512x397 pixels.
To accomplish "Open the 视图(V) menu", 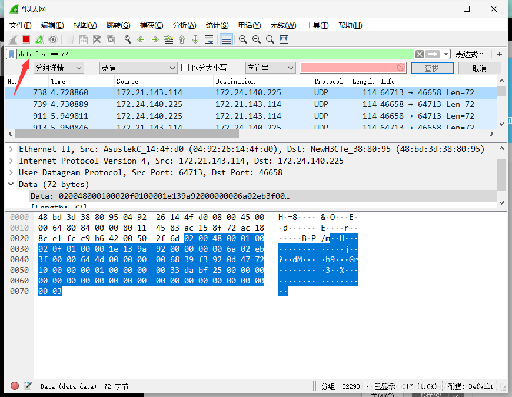I will (85, 25).
